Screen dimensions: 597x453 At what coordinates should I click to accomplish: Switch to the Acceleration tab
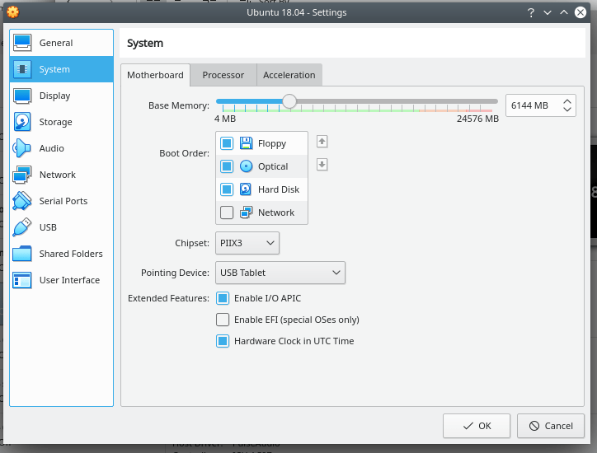coord(289,75)
